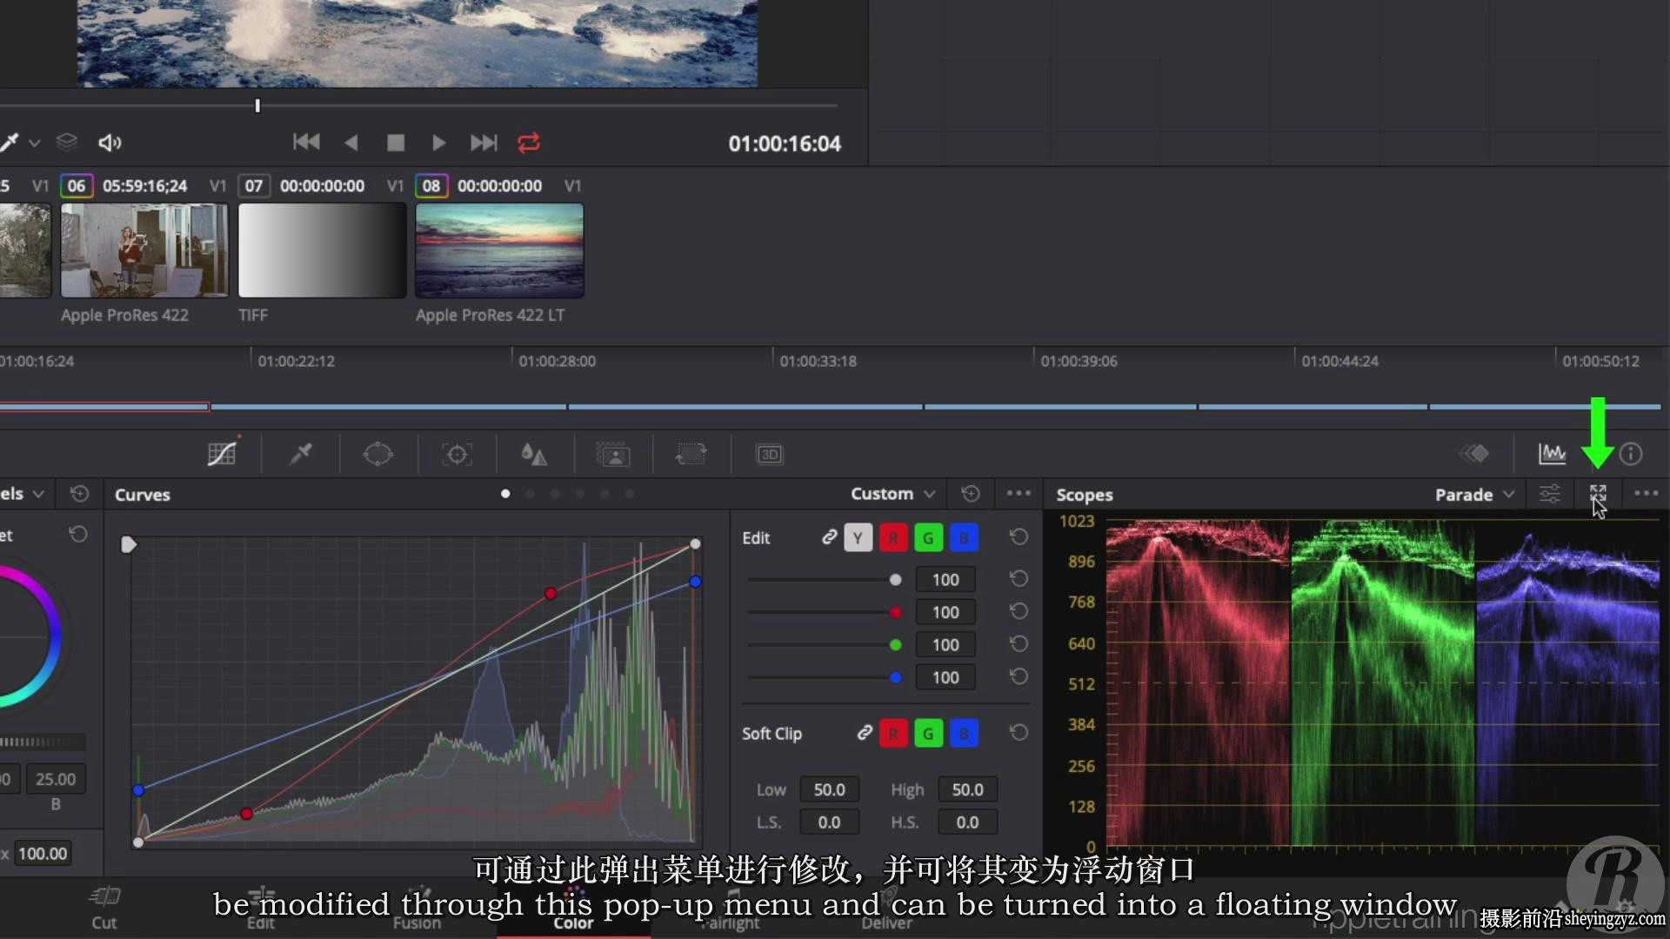Screen dimensions: 1670x939
Task: Reset green intensity value
Action: coord(1019,644)
